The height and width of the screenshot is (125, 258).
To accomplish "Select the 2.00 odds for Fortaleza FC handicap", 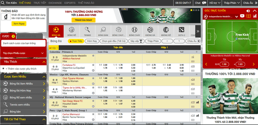I will pos(105,65).
